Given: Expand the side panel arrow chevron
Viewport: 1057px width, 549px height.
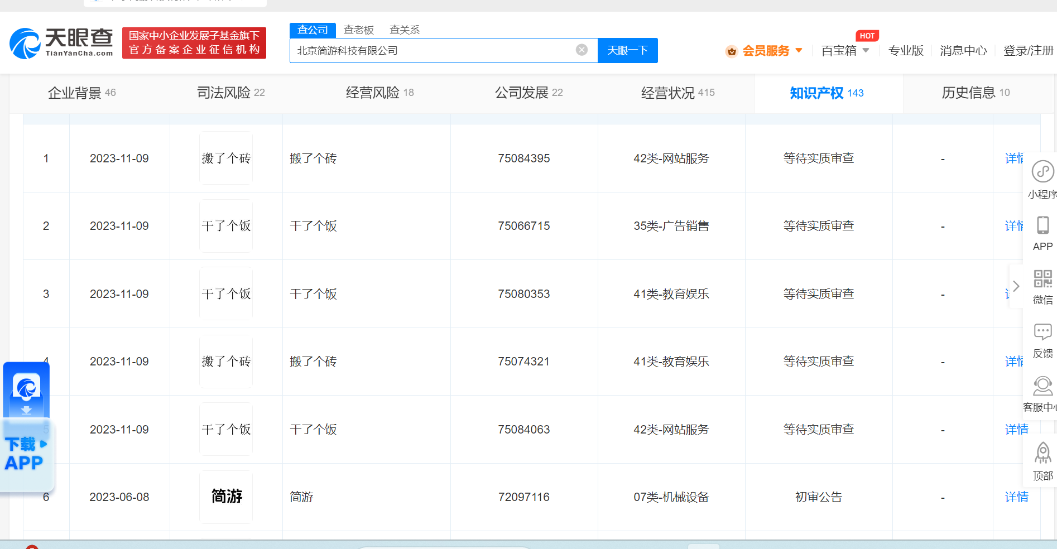Looking at the screenshot, I should coord(1016,286).
